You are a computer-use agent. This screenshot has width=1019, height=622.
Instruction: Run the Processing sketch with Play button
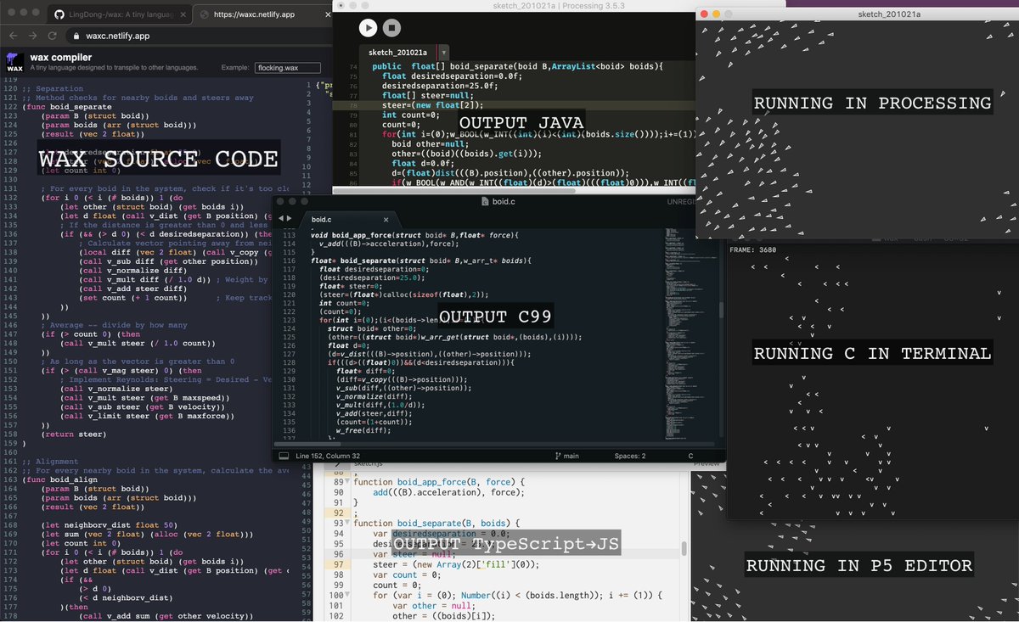368,27
